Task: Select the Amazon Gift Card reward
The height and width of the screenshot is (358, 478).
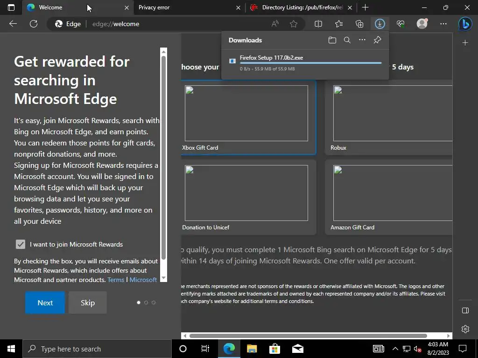Action: point(389,197)
